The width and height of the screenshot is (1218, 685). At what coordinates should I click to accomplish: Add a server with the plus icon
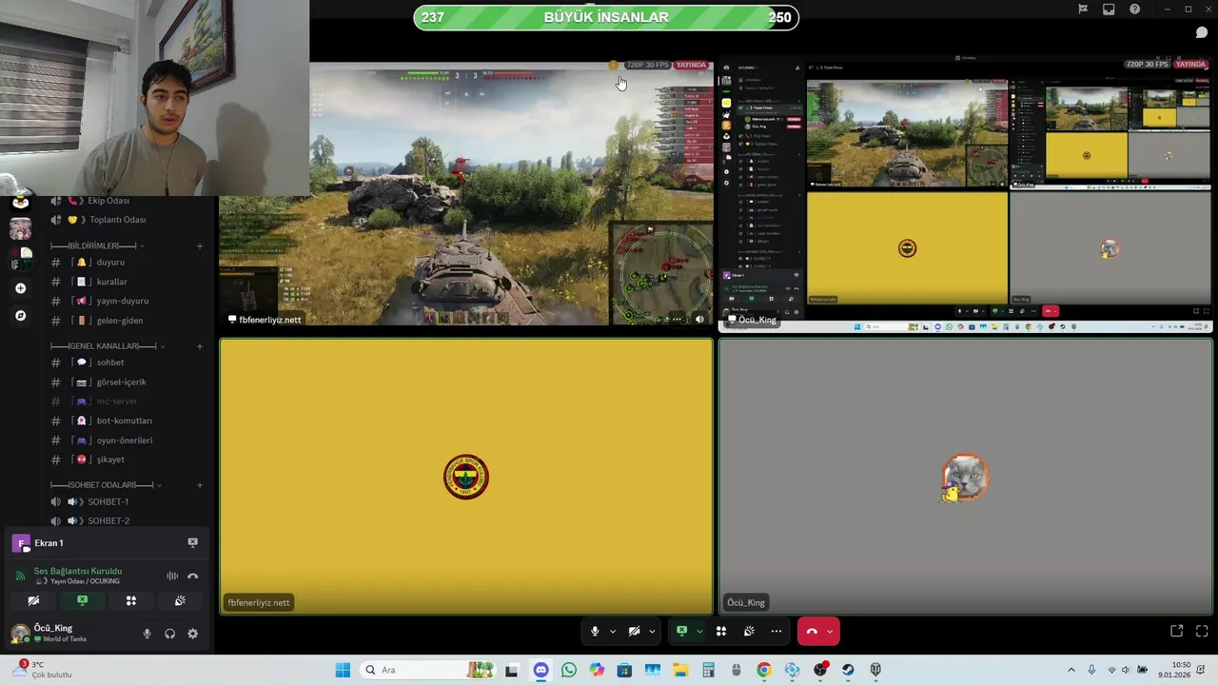[x=21, y=288]
